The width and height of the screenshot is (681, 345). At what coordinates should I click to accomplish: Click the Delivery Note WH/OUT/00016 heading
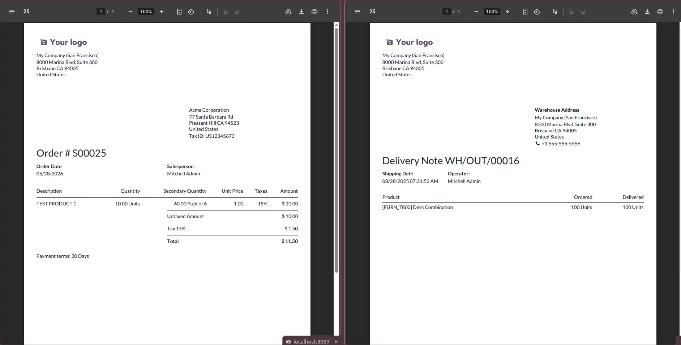click(451, 161)
